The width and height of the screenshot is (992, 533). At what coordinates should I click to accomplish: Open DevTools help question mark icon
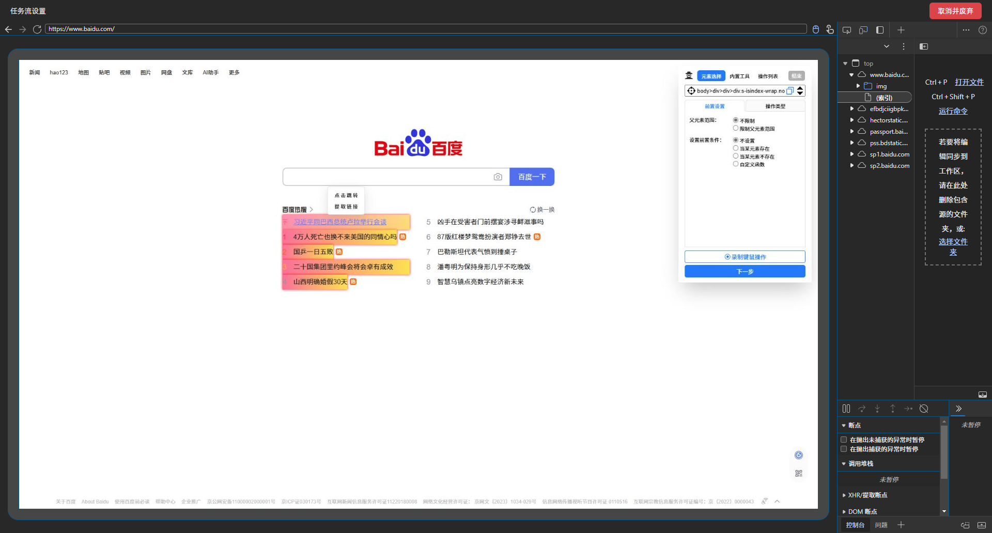coord(983,30)
